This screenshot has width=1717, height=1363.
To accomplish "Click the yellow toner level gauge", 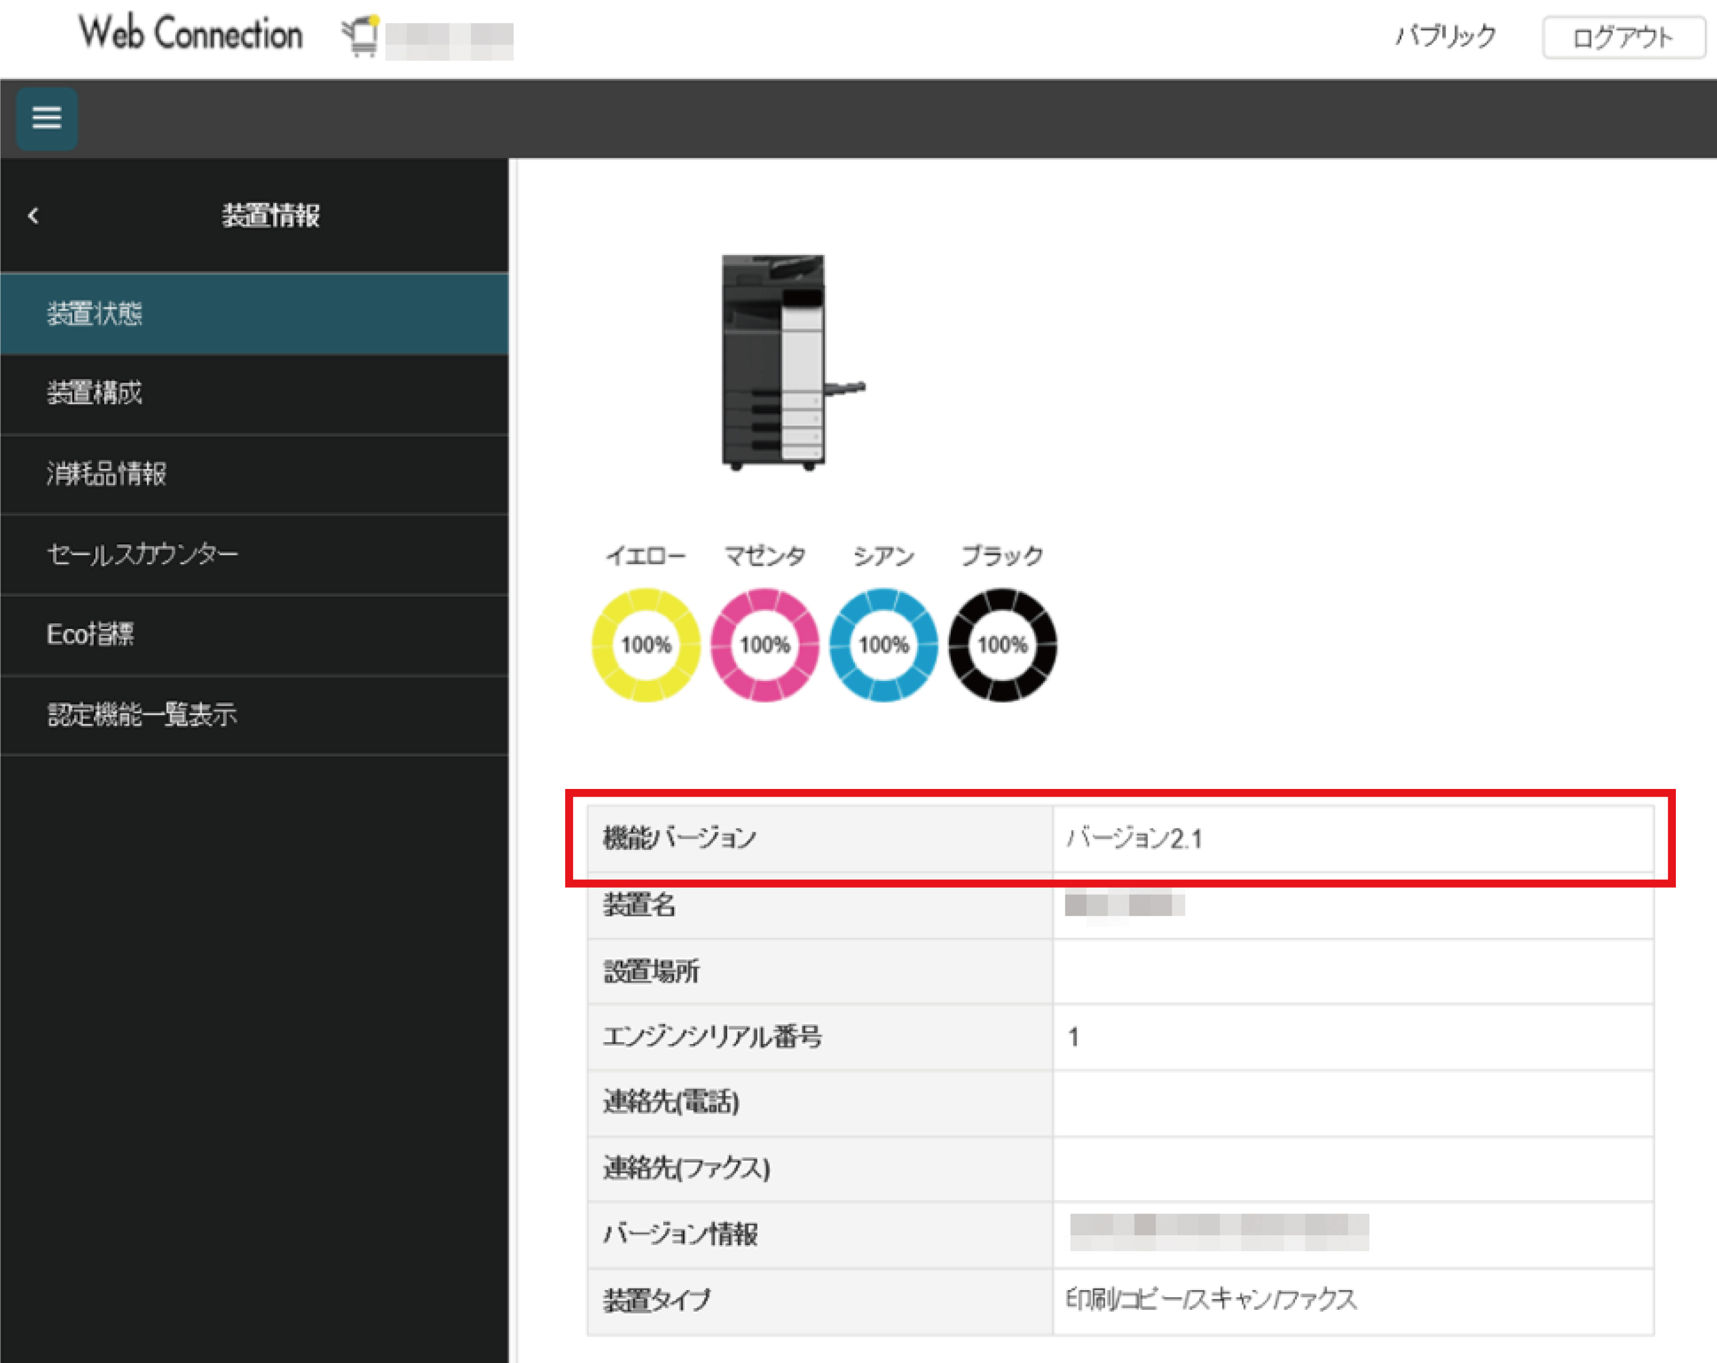I will pyautogui.click(x=645, y=644).
